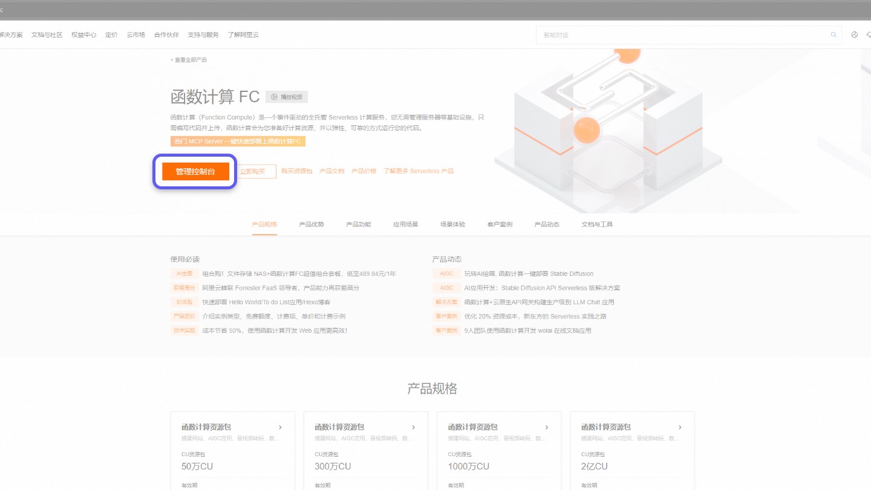Image resolution: width=871 pixels, height=490 pixels.
Task: Select the 产品优势 tab
Action: tap(312, 224)
